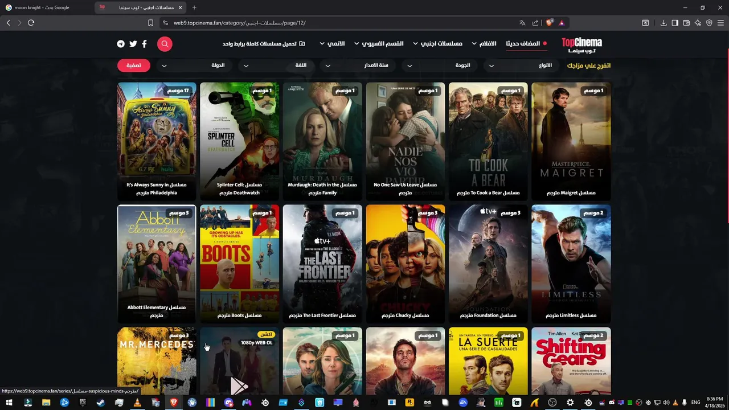Viewport: 729px width, 410px height.
Task: Open Brave Shields lion icon
Action: click(x=549, y=23)
